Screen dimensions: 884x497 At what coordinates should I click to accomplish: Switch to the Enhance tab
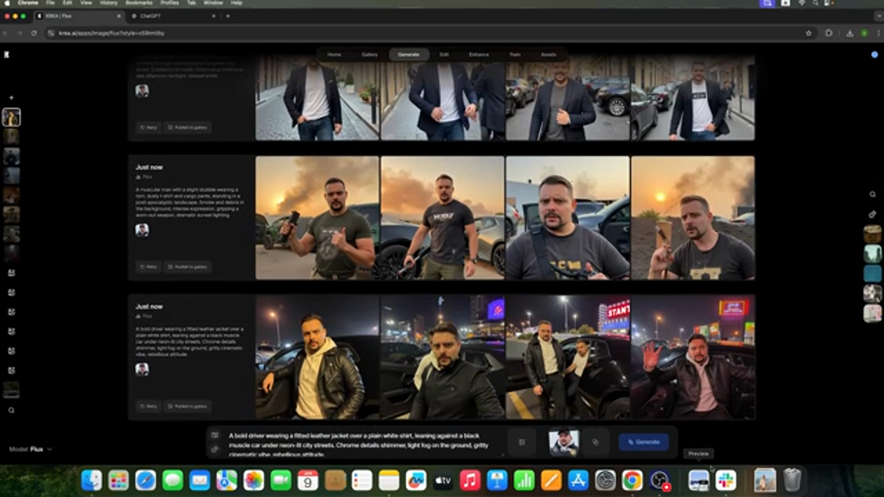[x=479, y=55]
